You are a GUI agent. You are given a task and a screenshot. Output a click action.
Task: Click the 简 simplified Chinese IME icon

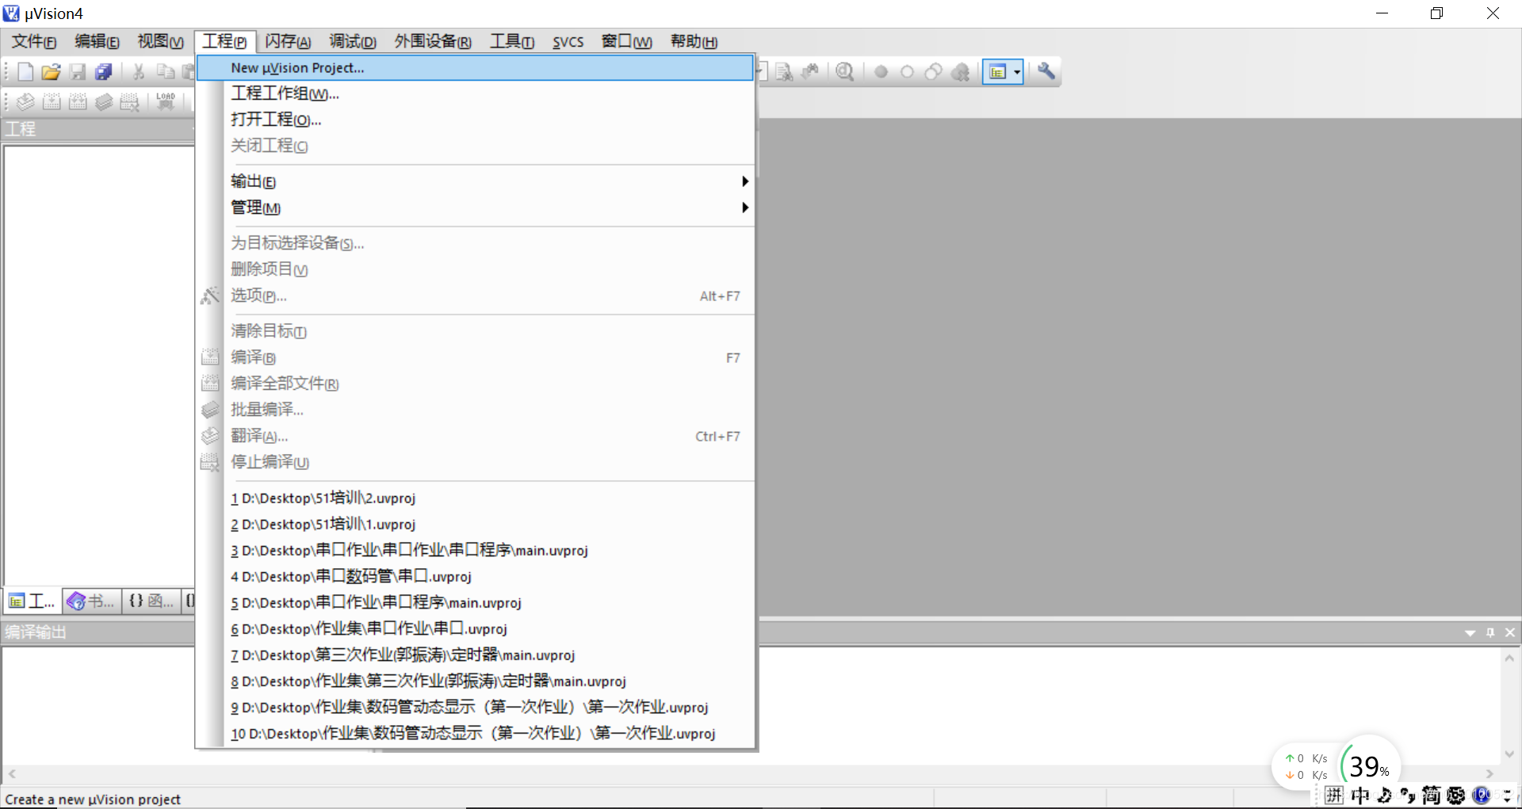pyautogui.click(x=1431, y=795)
